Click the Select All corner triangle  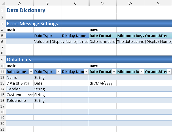(3, 3)
